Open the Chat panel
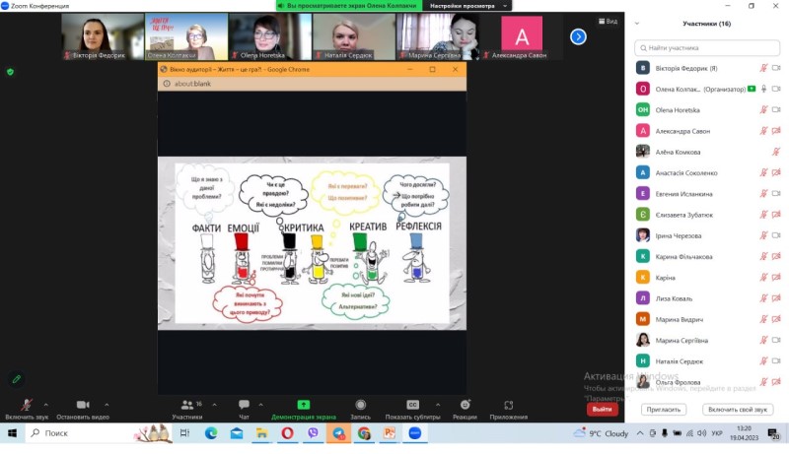The width and height of the screenshot is (789, 454). point(244,406)
